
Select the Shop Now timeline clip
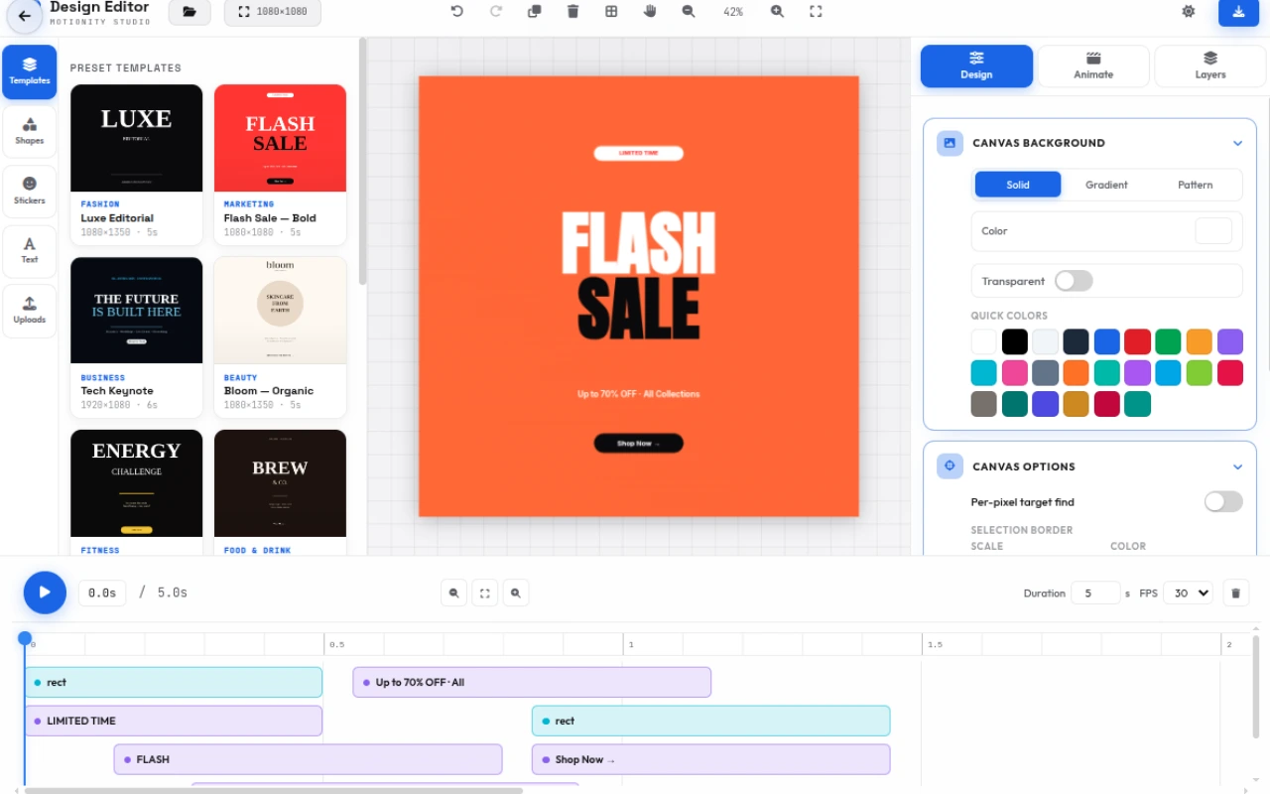point(710,759)
